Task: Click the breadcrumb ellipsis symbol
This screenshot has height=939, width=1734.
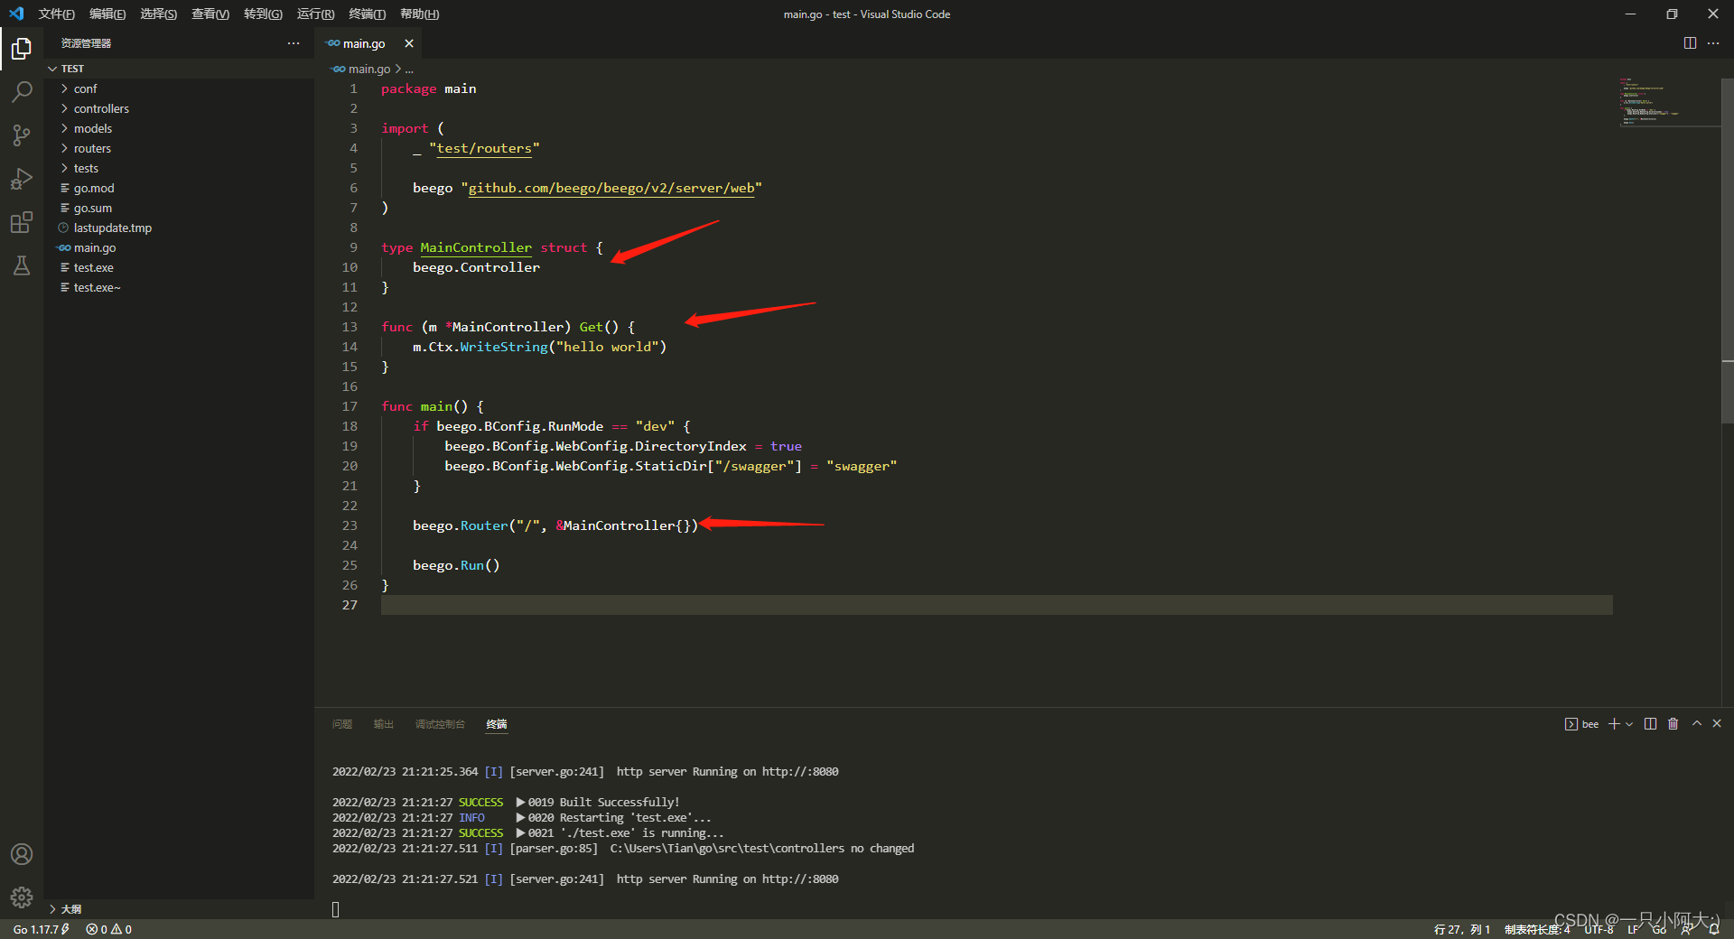Action: (x=409, y=69)
